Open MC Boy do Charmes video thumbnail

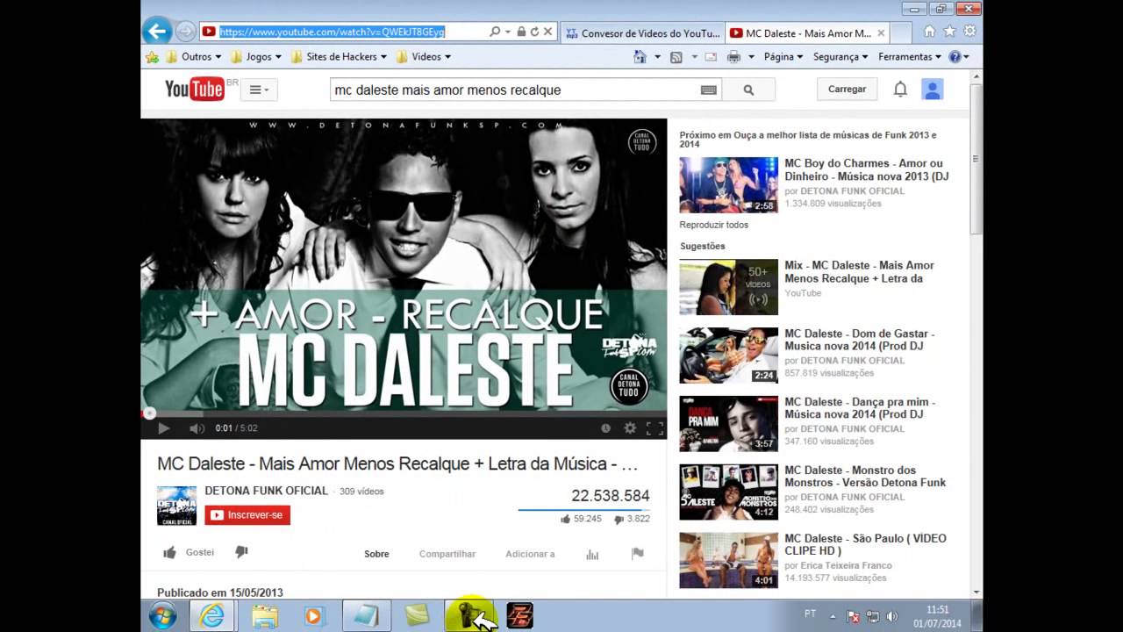point(728,185)
